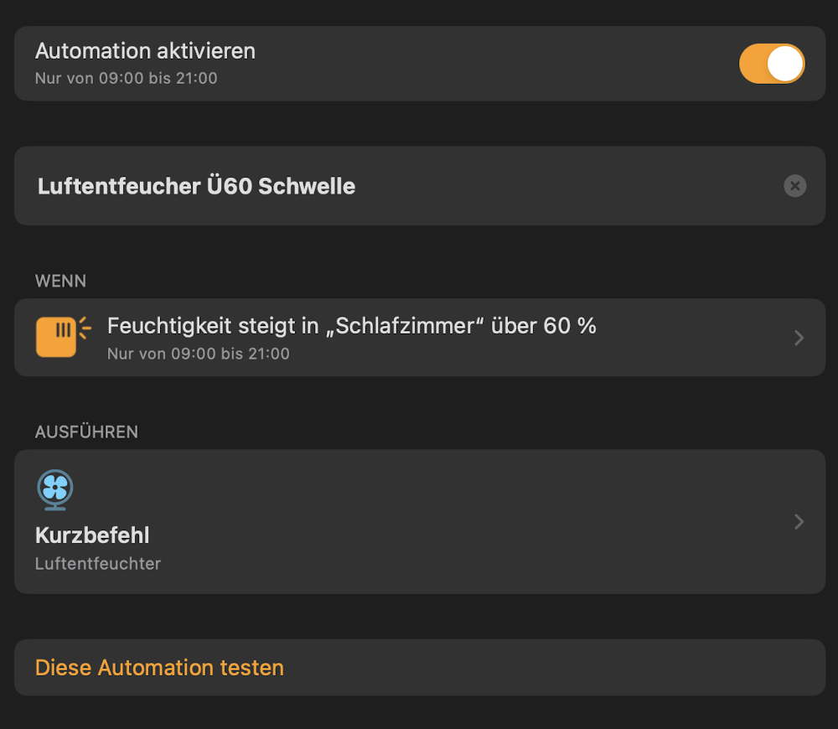
Task: Click the time restriction under the humidity trigger
Action: point(198,354)
